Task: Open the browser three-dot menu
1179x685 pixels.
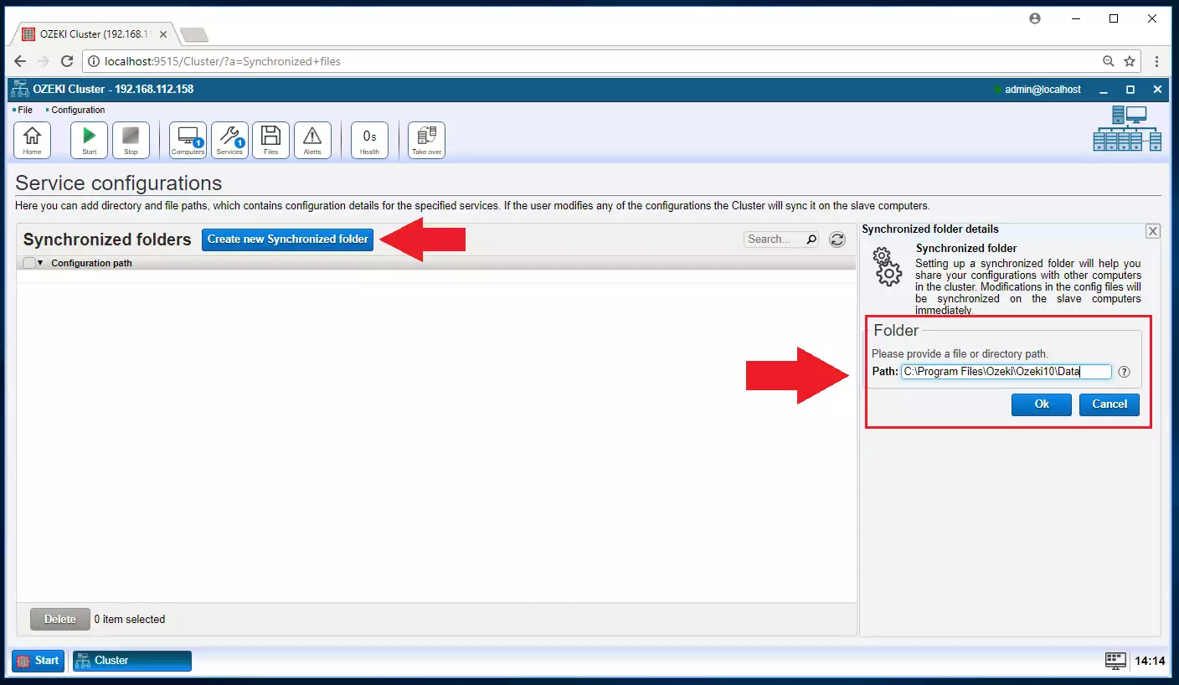Action: tap(1156, 61)
